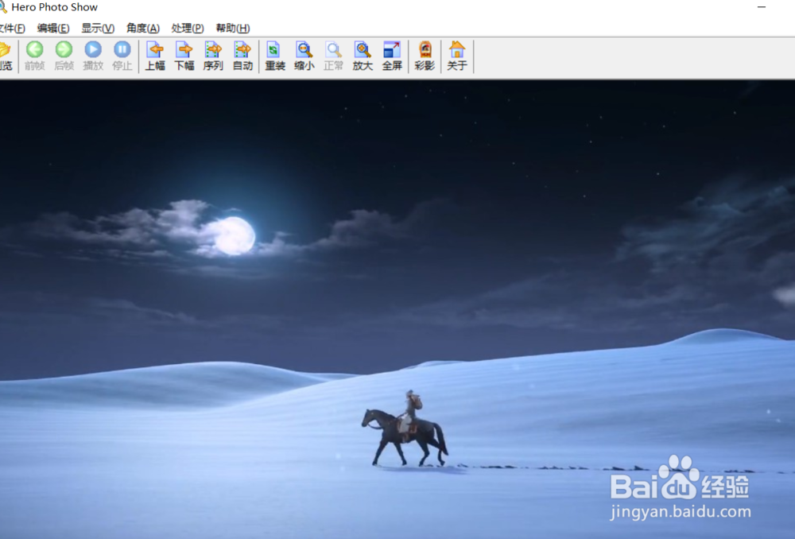Open the 显示(V) menu
The height and width of the screenshot is (539, 795).
(98, 29)
